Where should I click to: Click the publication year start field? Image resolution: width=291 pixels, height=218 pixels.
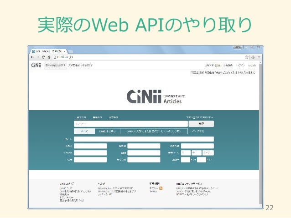[186, 160]
